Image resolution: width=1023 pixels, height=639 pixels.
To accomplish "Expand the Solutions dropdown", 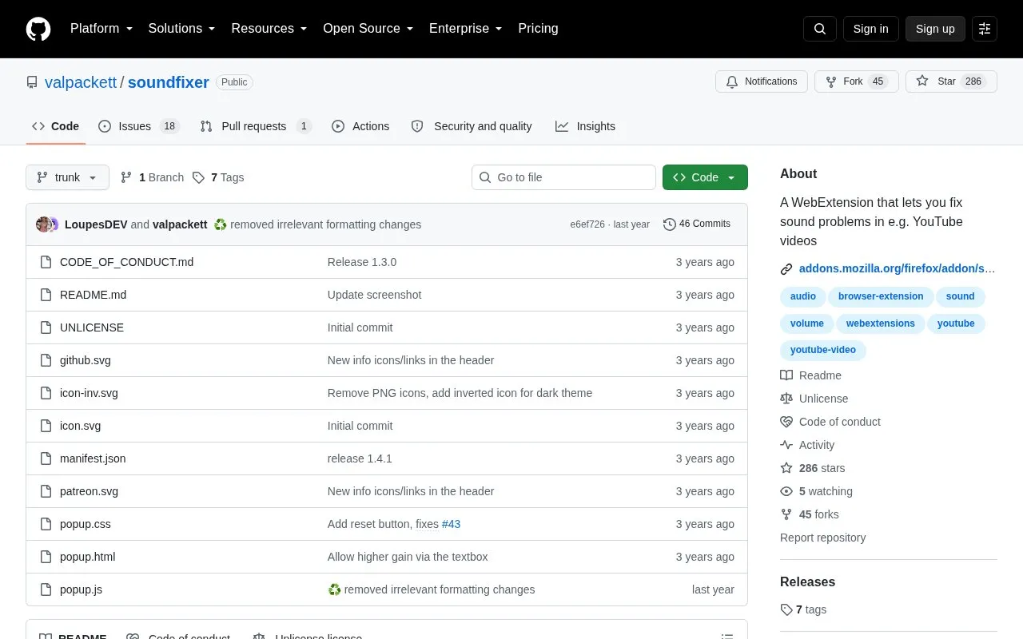I will point(181,29).
